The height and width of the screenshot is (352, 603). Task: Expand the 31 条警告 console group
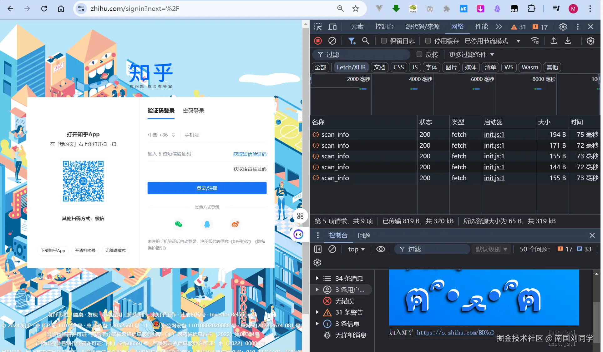[x=317, y=312]
